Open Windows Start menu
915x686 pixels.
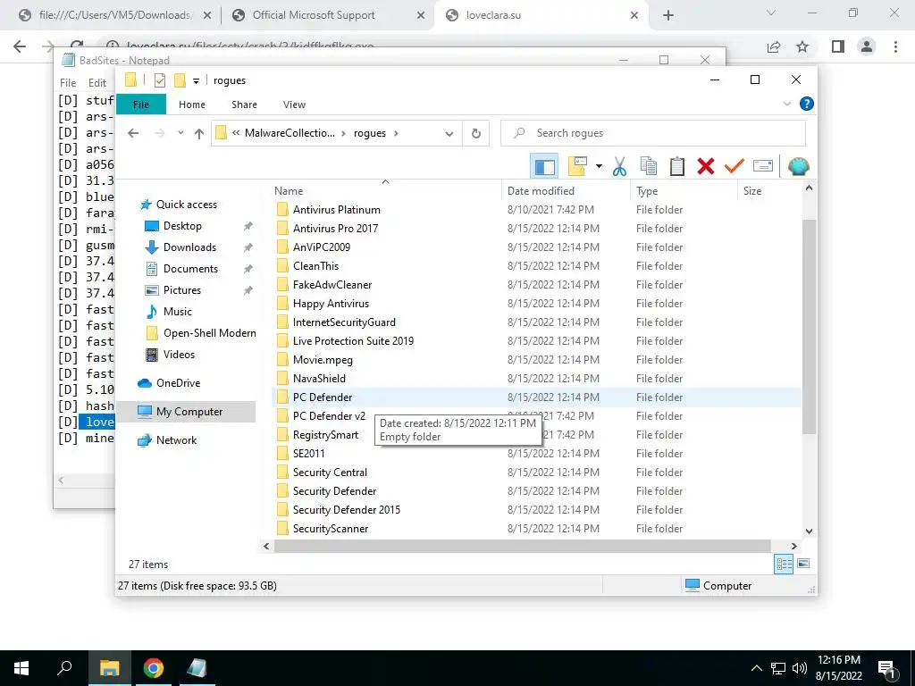pyautogui.click(x=21, y=668)
